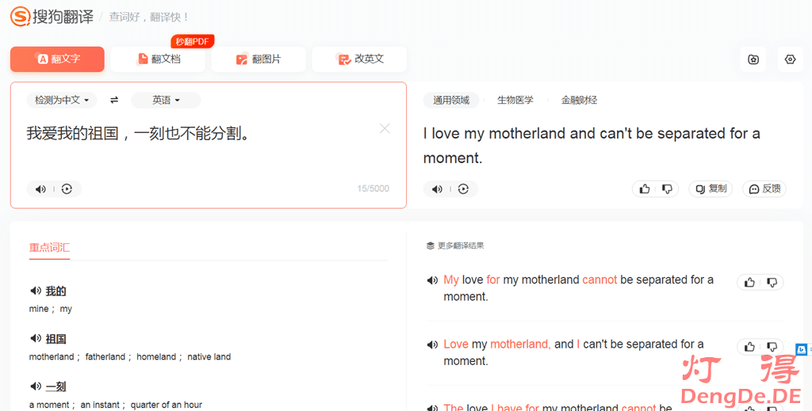Image resolution: width=812 pixels, height=411 pixels.
Task: Play audio of the Chinese source text
Action: click(40, 188)
